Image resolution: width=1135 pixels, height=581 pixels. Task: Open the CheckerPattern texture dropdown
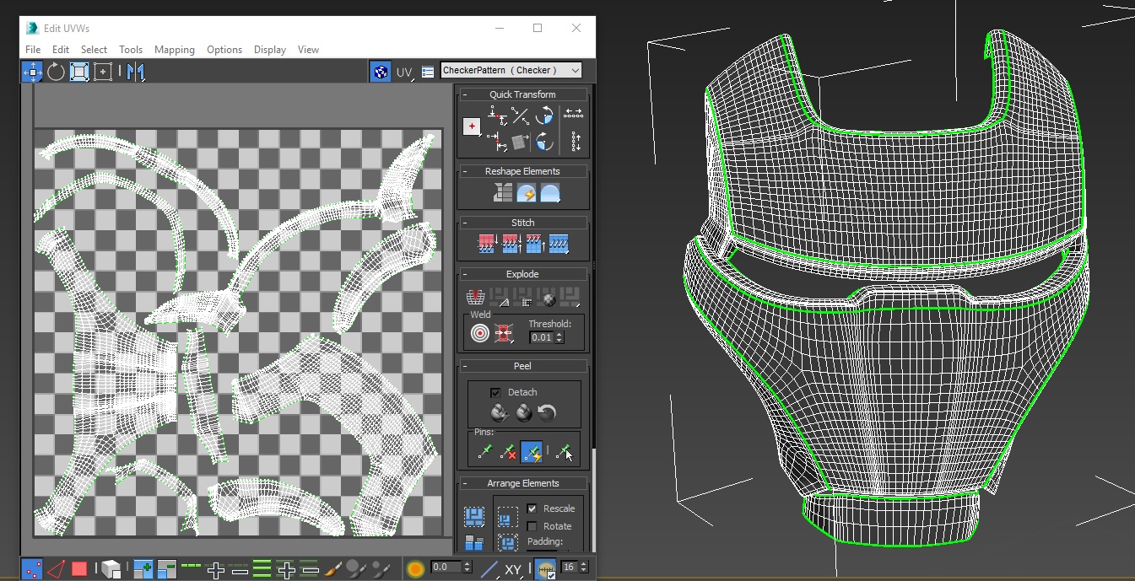(511, 71)
